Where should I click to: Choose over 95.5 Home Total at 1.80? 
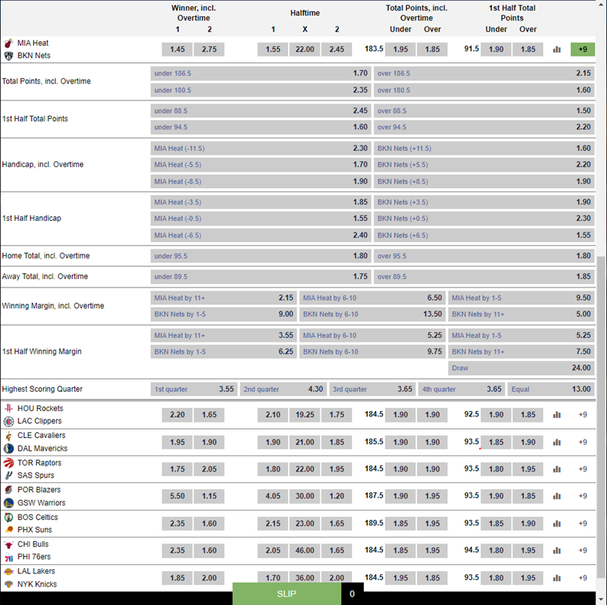point(484,256)
